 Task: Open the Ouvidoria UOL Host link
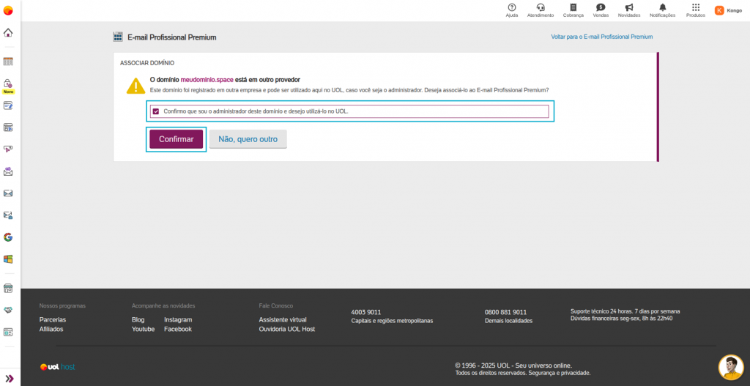pyautogui.click(x=287, y=329)
